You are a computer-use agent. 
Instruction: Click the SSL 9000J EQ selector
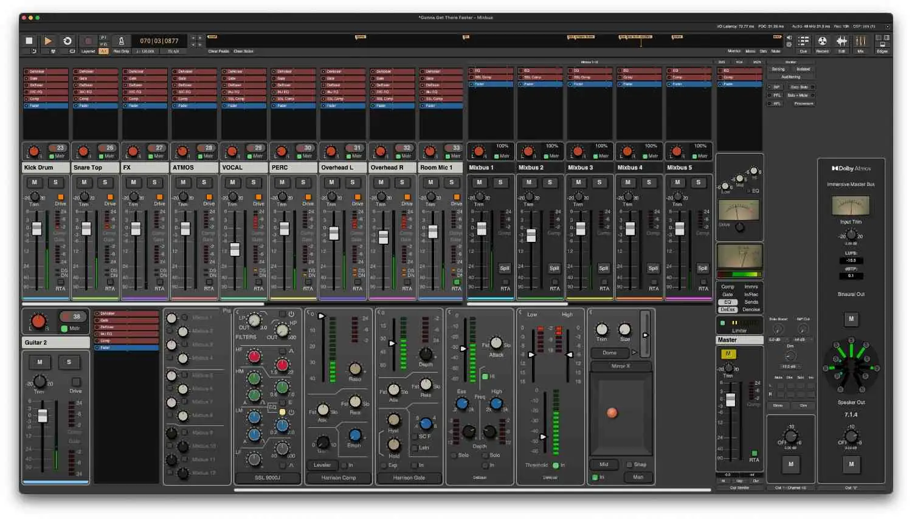click(x=268, y=478)
